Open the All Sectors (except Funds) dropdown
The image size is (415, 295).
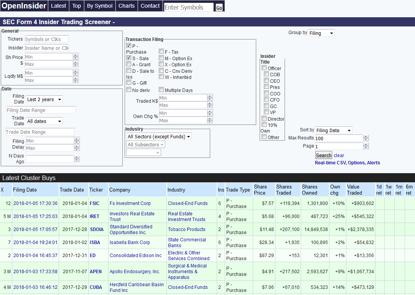click(x=159, y=137)
